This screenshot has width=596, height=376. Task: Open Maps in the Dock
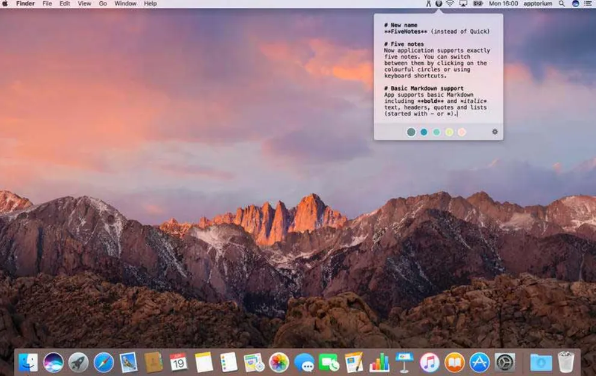[254, 362]
